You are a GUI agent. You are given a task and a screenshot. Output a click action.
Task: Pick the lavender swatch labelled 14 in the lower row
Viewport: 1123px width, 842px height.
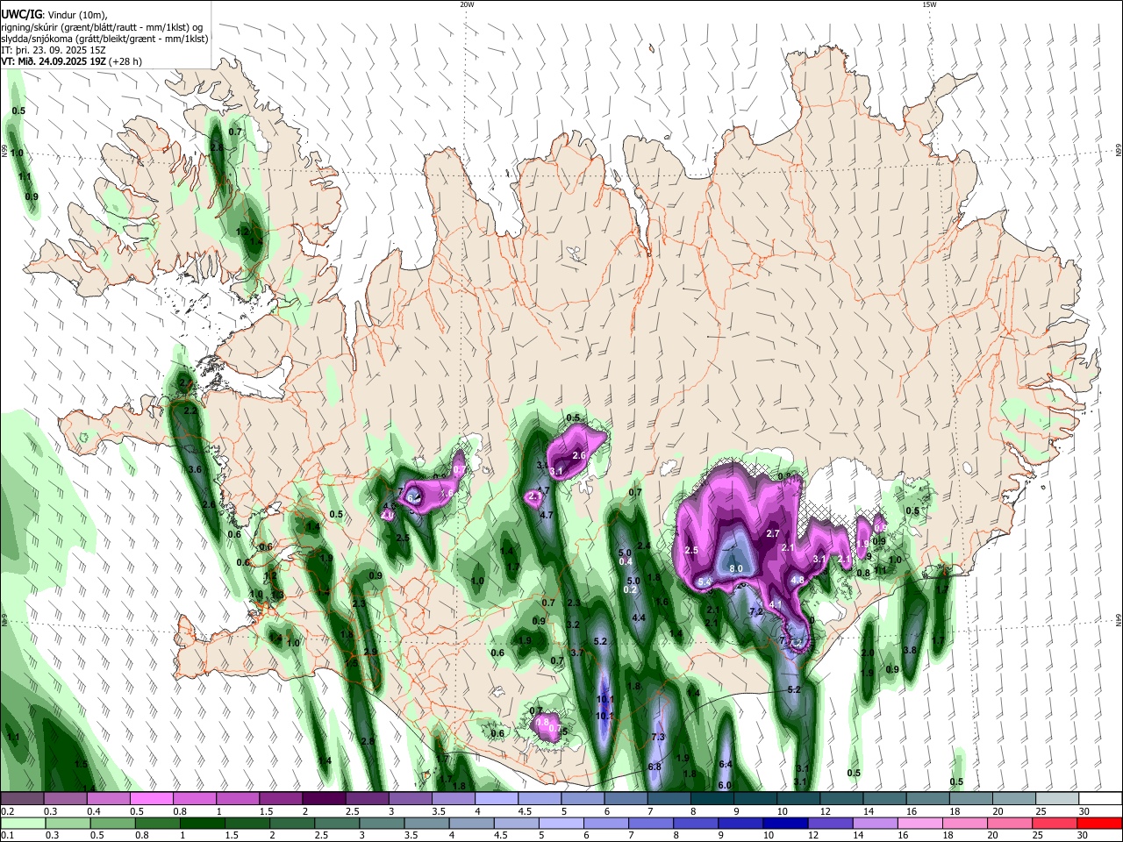click(x=875, y=823)
